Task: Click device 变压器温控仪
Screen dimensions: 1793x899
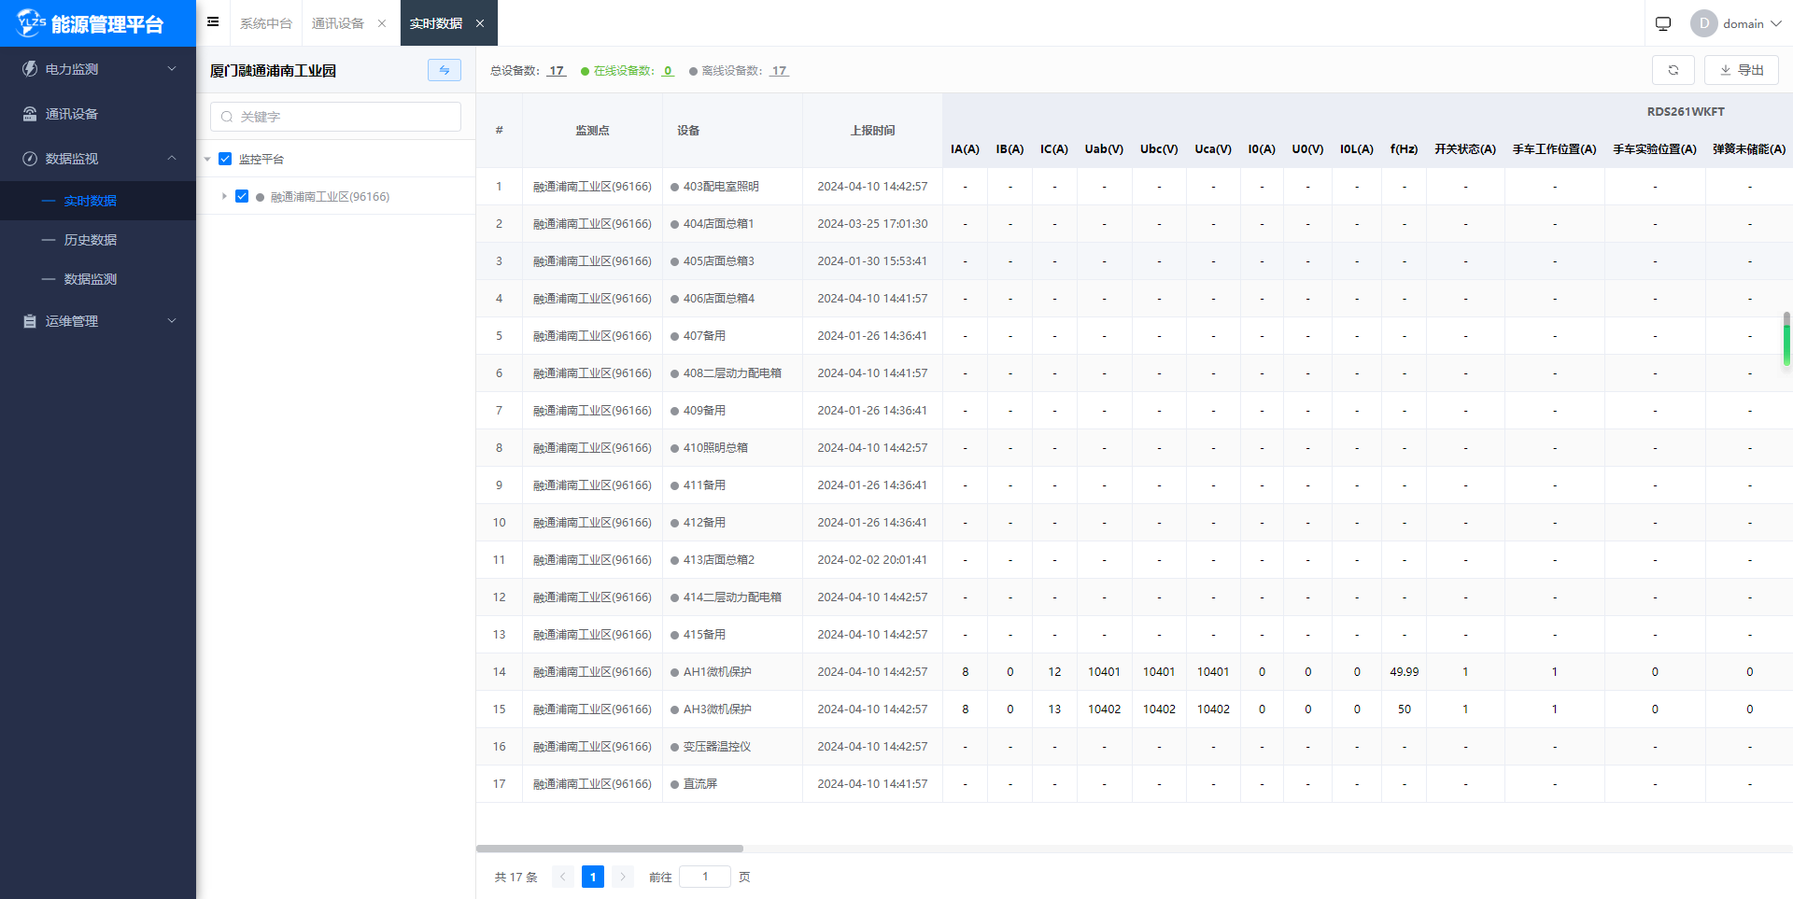Action: pyautogui.click(x=717, y=747)
